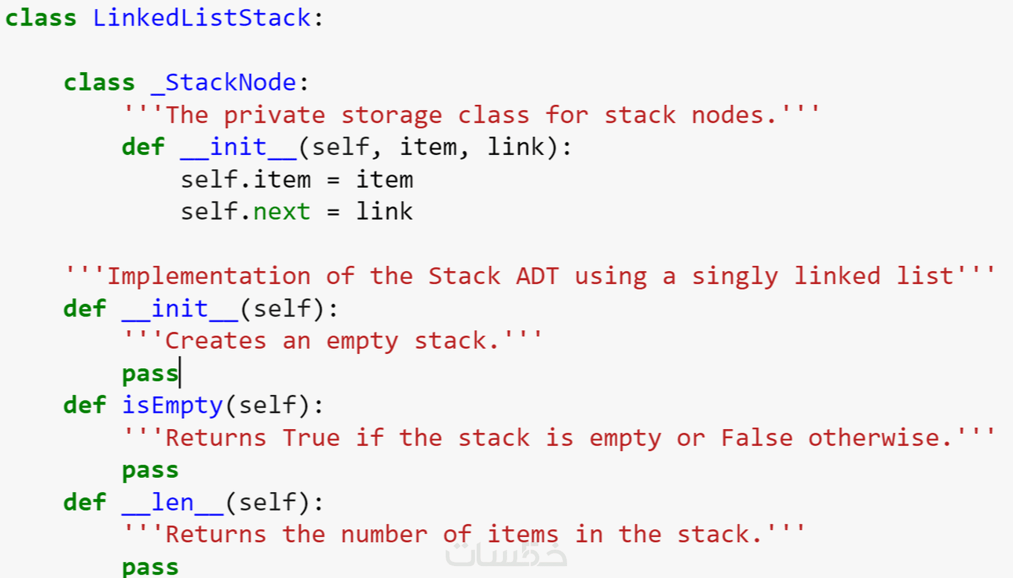
Task: Click the Implementation of the Stack ADT docstring
Action: (529, 276)
